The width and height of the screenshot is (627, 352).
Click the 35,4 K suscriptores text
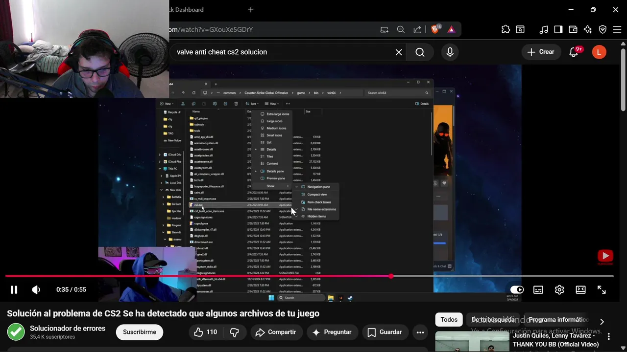click(52, 337)
